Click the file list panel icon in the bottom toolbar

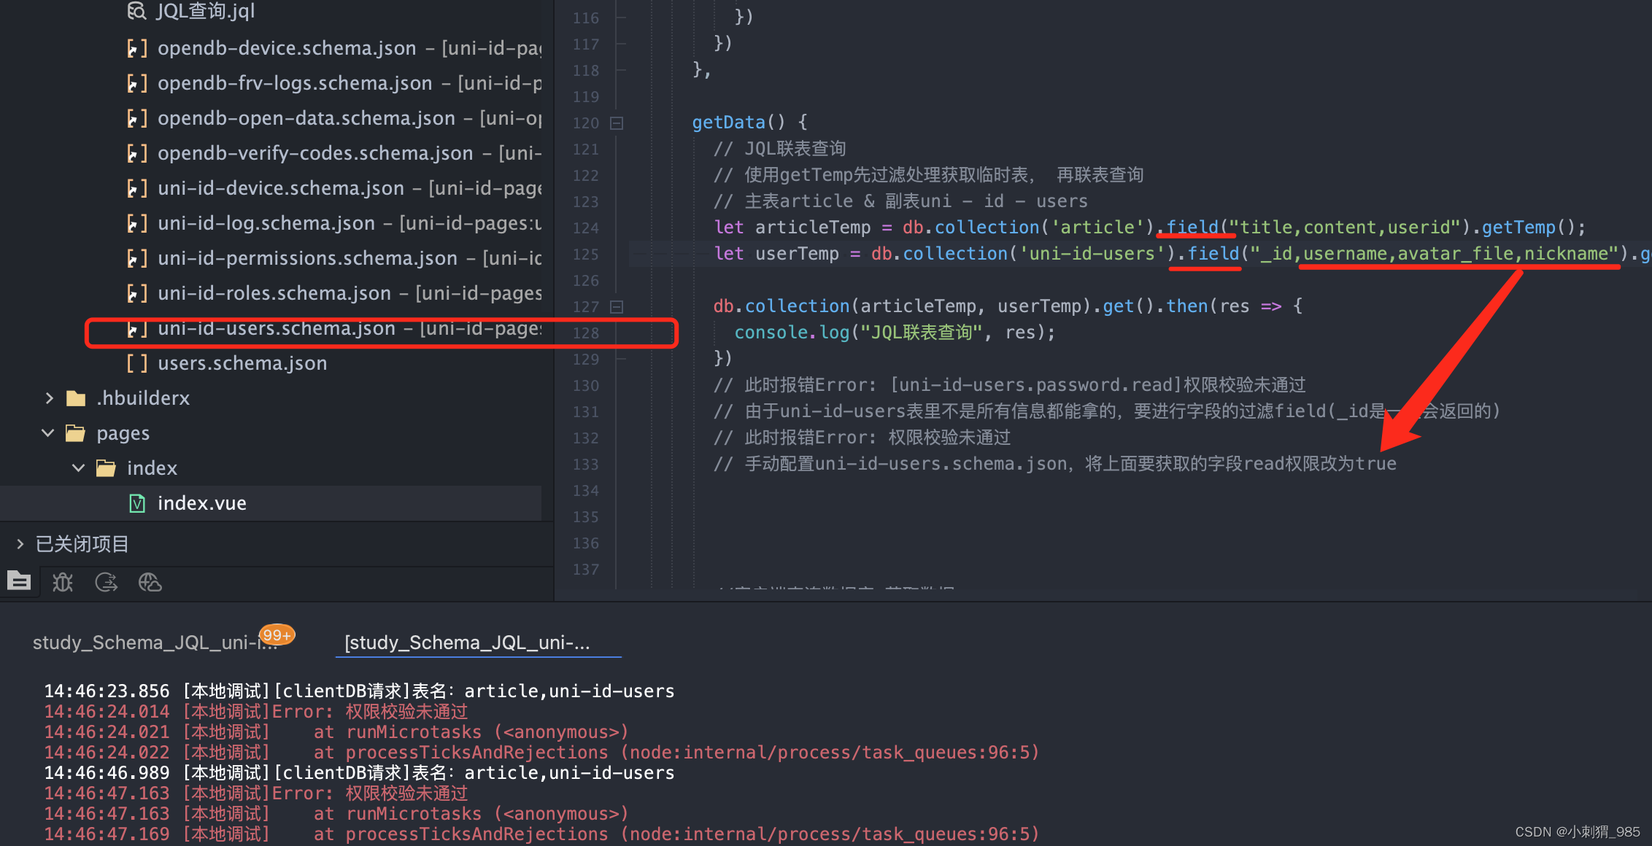pyautogui.click(x=19, y=581)
